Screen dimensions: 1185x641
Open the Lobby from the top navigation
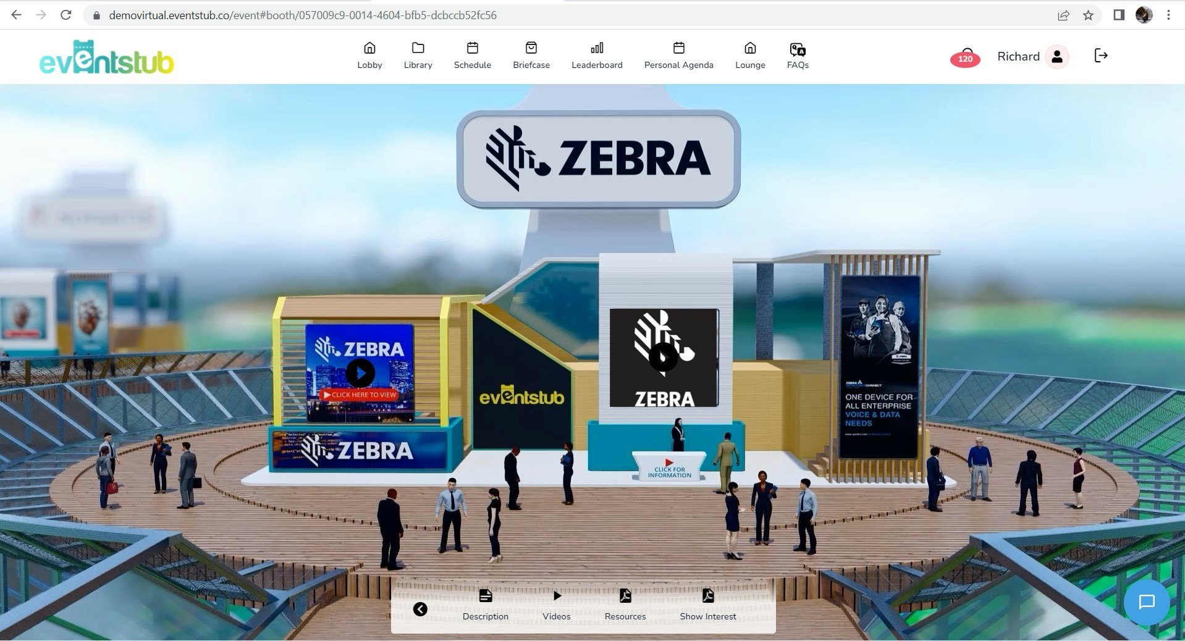pos(369,56)
